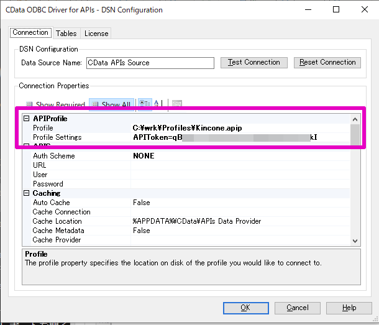Click the Cache Metadata value cell
Screen dimensions: 379x325
tap(240, 231)
